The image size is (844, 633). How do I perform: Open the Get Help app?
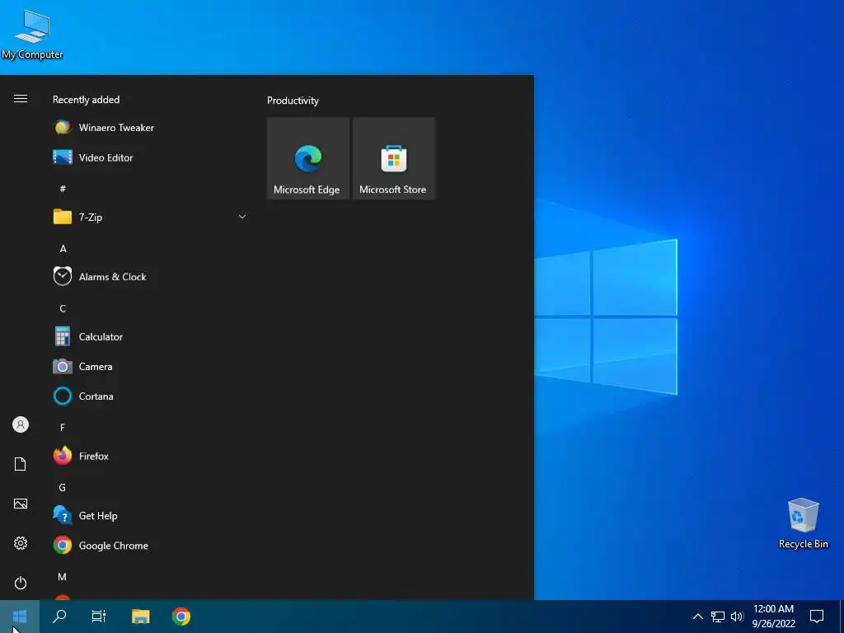pyautogui.click(x=151, y=516)
